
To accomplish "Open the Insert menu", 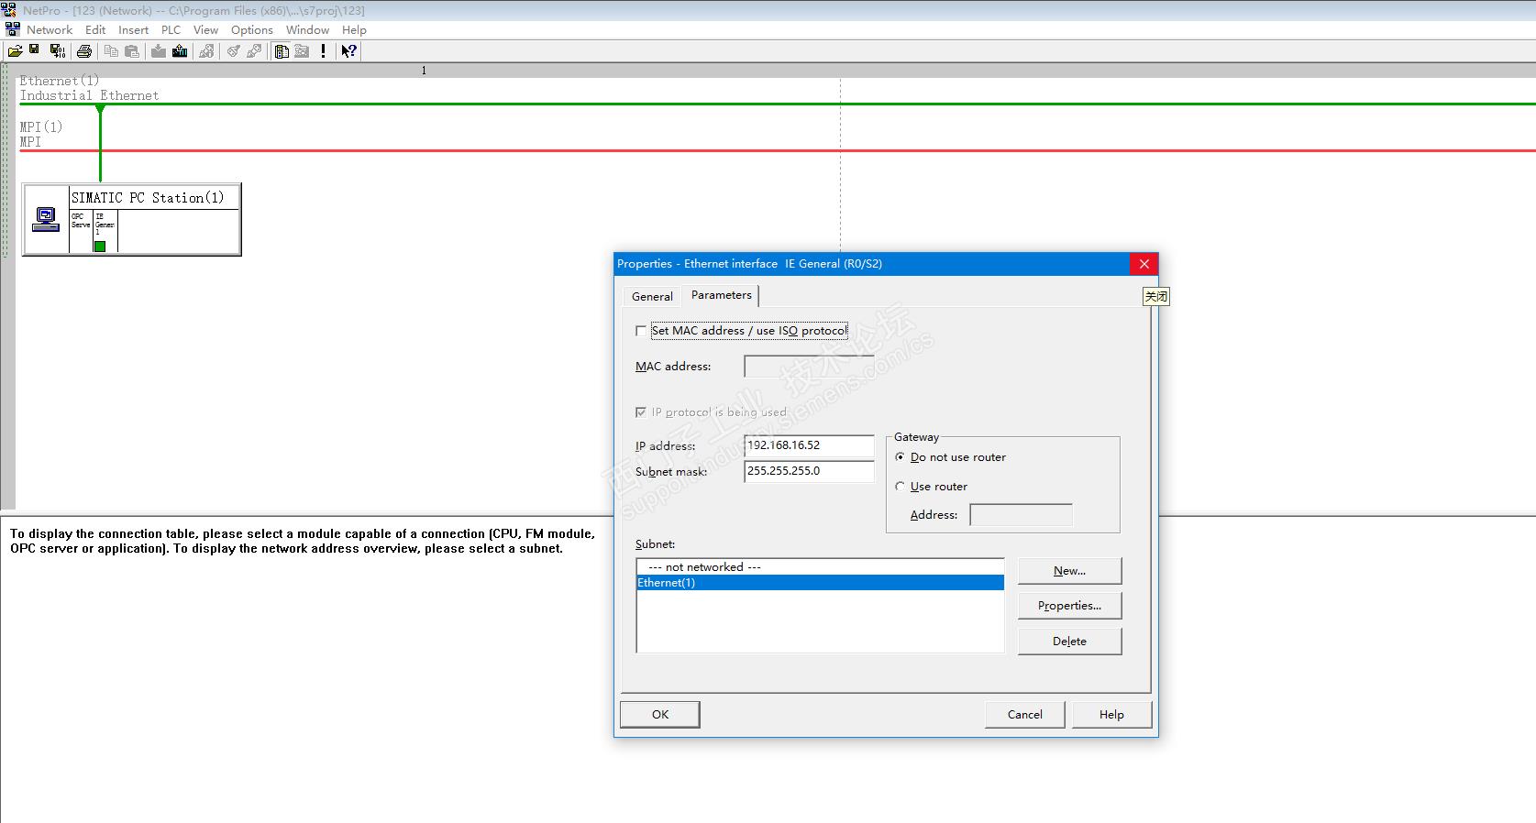I will [x=133, y=29].
